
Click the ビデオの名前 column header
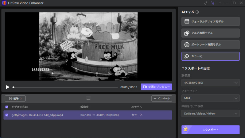pos(20,107)
